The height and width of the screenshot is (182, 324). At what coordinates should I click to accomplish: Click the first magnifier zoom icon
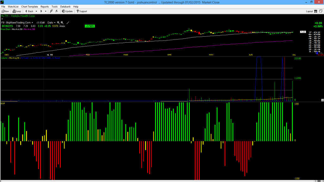point(58,23)
